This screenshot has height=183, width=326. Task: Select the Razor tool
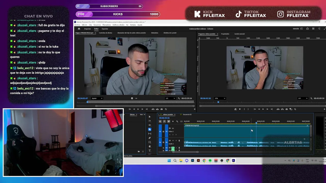(150, 129)
